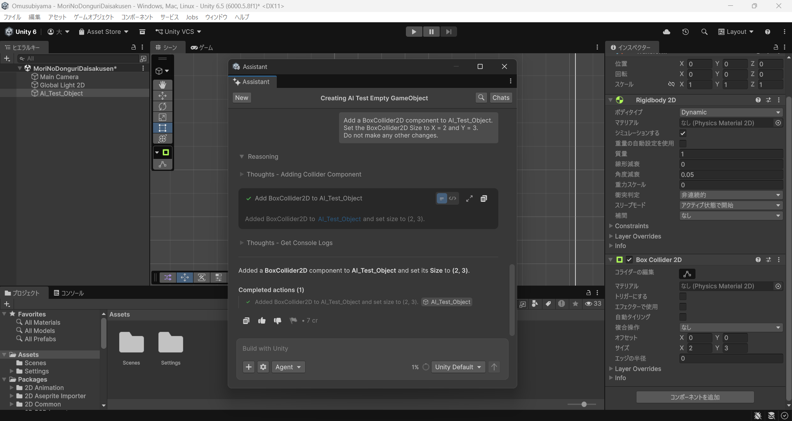Select the Move tool in scene toolbar
Screen dimensions: 792x421
pos(163,96)
